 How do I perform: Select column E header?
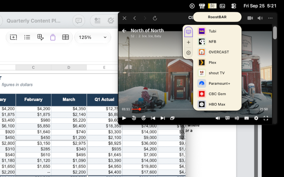click(104, 68)
